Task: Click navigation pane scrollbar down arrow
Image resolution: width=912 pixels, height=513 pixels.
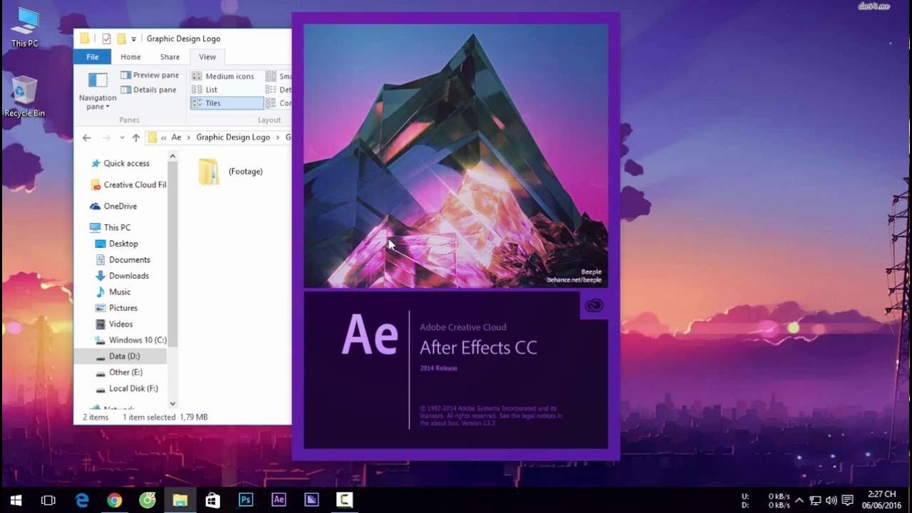Action: pos(172,404)
